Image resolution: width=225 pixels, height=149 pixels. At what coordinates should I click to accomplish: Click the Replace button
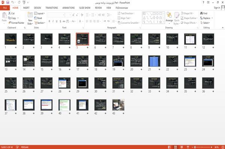click(x=207, y=18)
